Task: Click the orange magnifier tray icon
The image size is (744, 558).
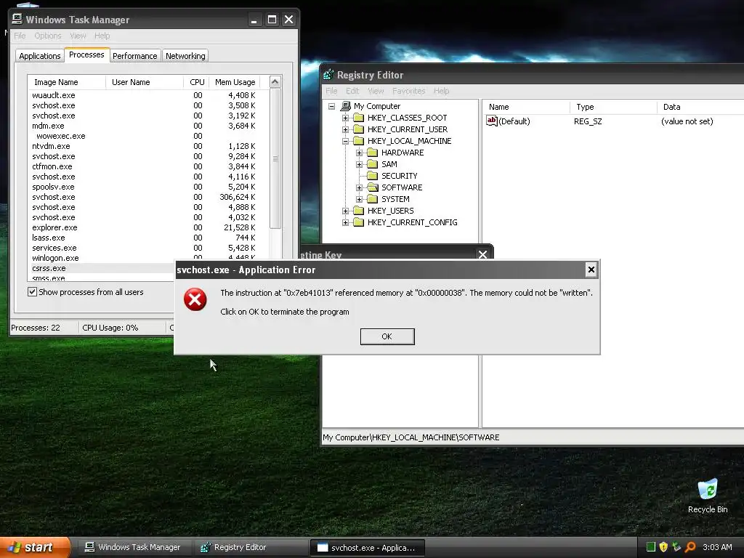Action: (x=690, y=547)
